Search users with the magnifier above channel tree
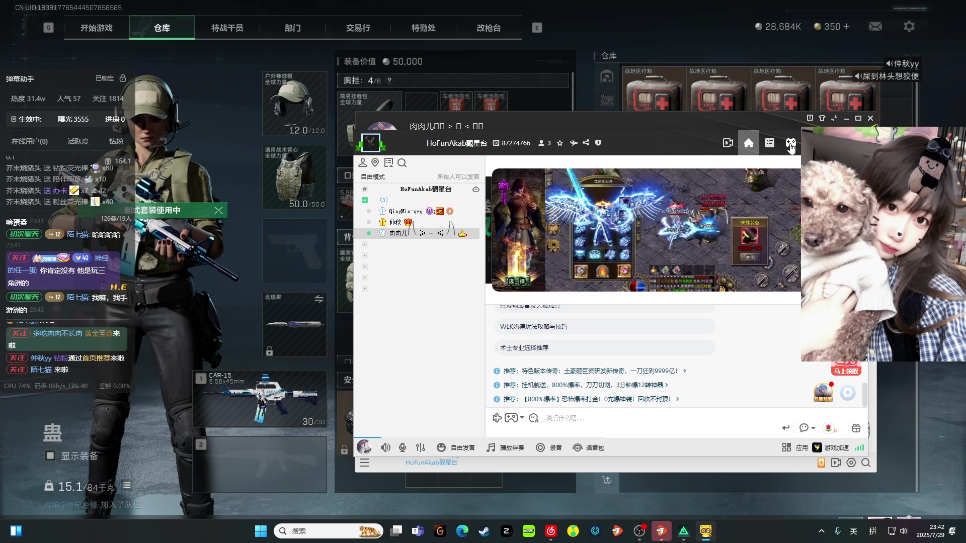 click(x=402, y=162)
